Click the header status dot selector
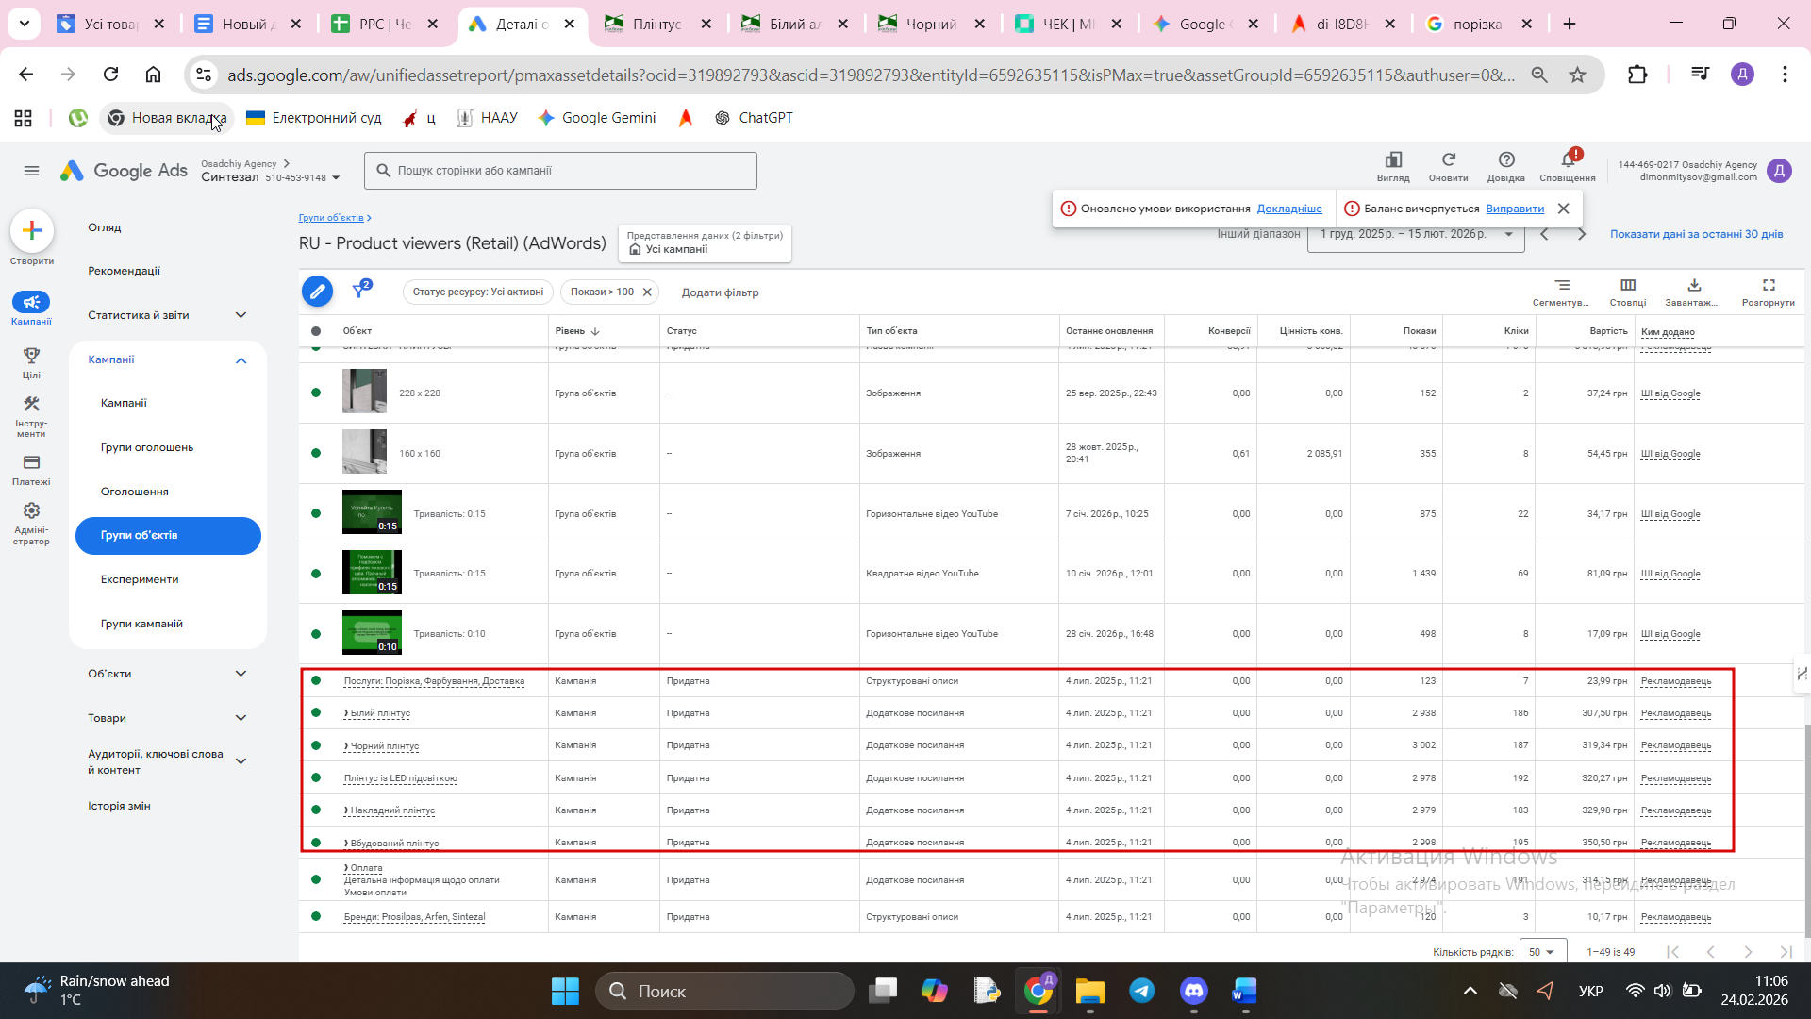The image size is (1811, 1019). coord(316,331)
